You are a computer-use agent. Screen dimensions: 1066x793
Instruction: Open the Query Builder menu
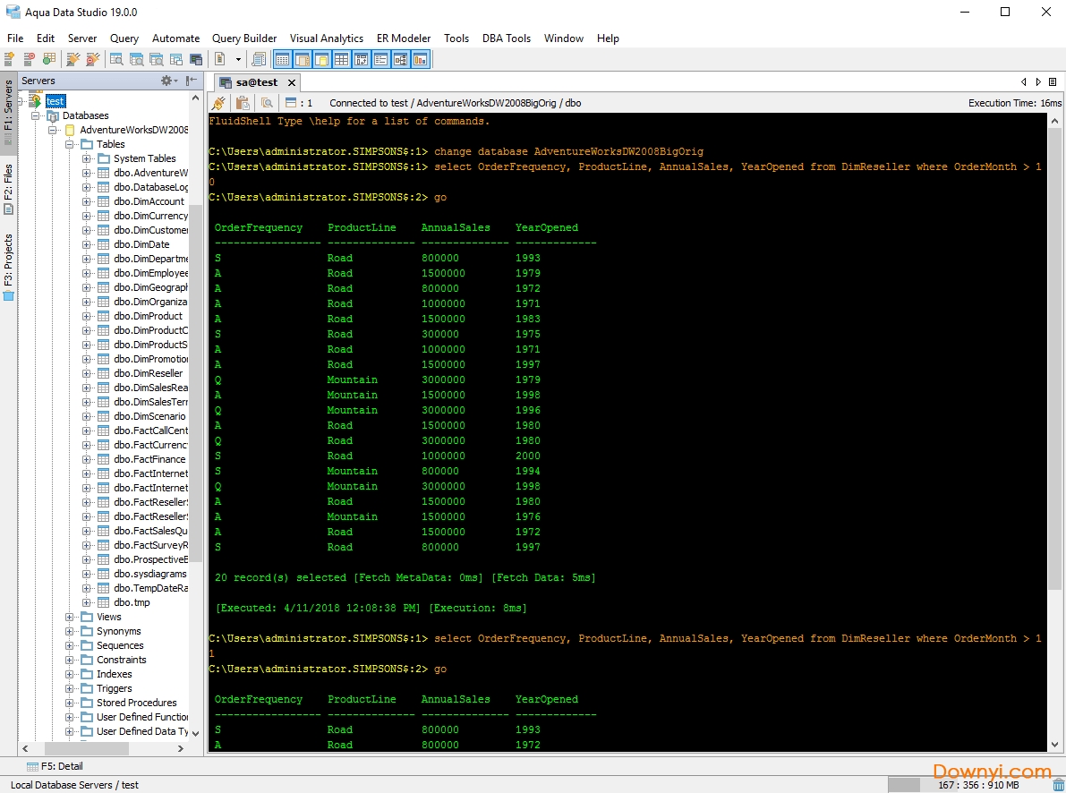click(x=243, y=38)
